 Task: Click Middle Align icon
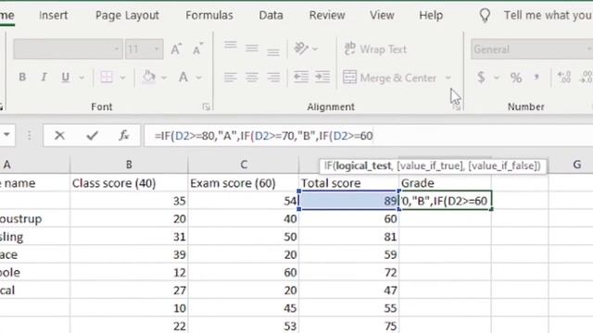tap(251, 49)
